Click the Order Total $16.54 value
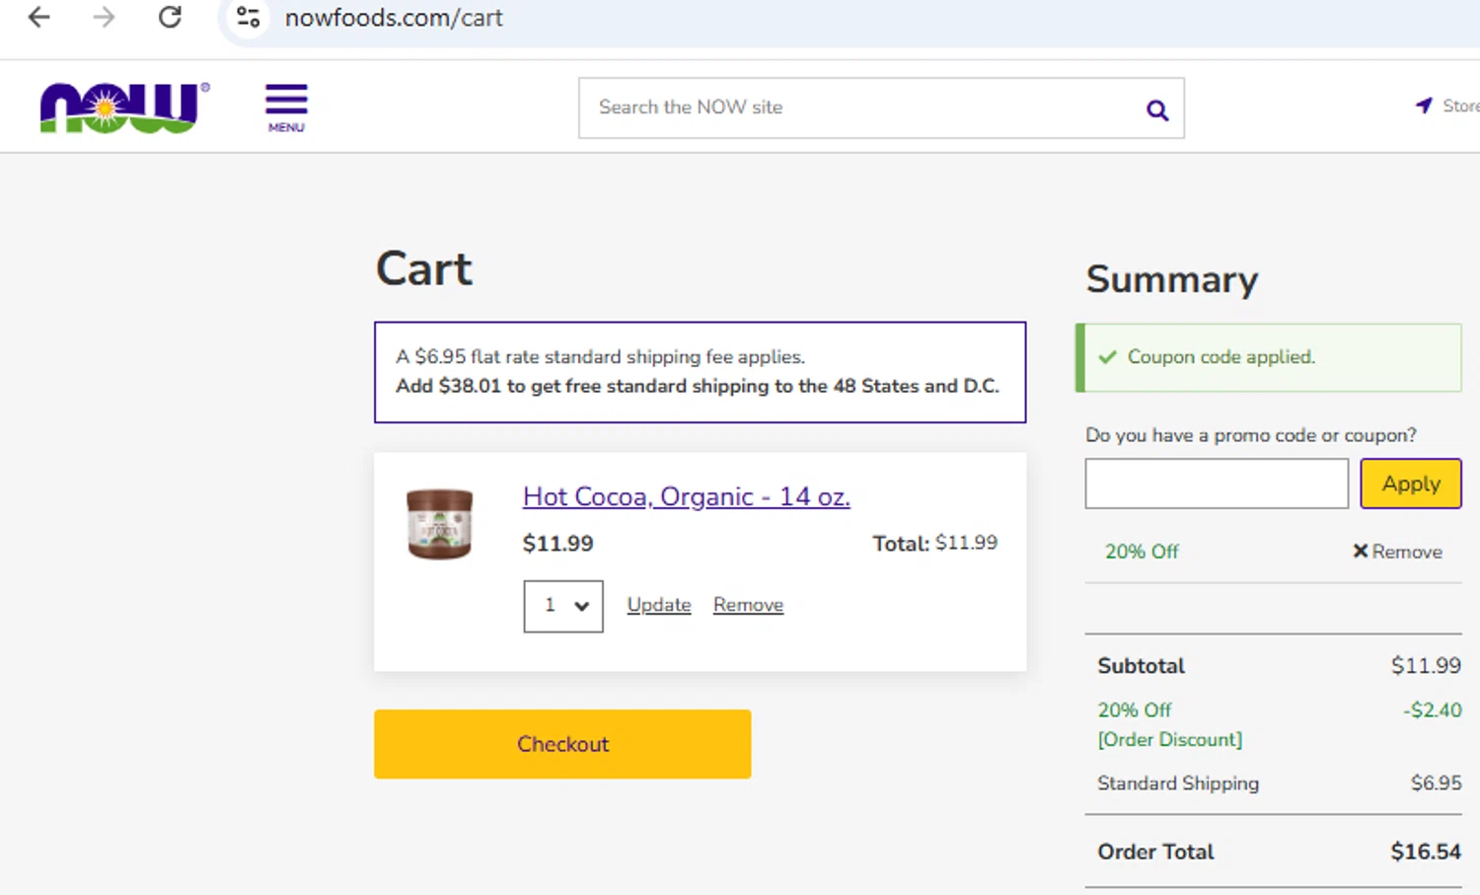 [1426, 852]
